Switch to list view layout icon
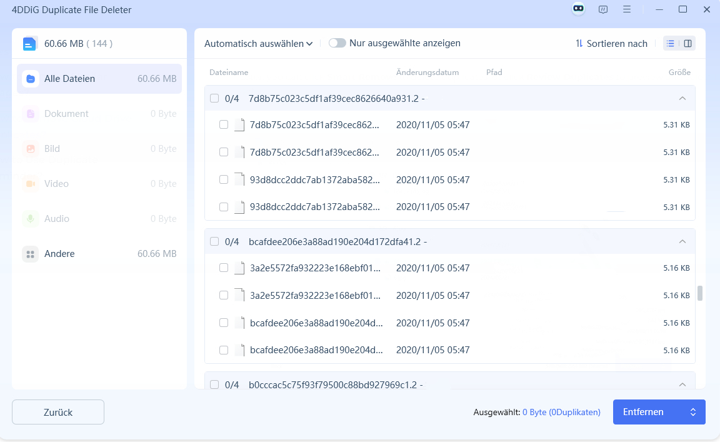The height and width of the screenshot is (442, 720). (x=671, y=43)
